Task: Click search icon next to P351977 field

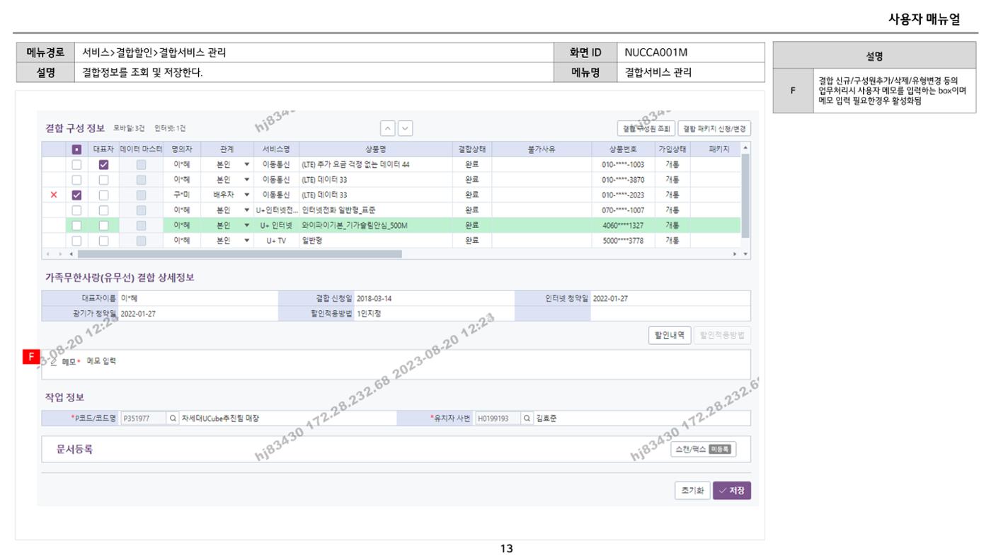Action: click(173, 418)
